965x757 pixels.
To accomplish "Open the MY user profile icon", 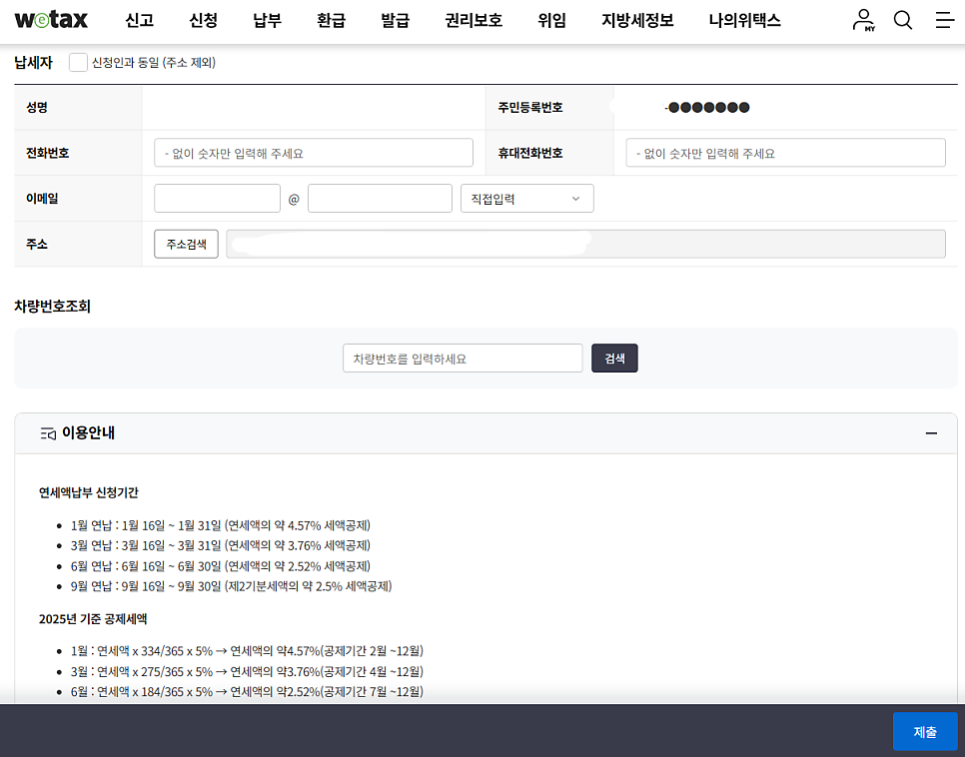I will [x=863, y=20].
